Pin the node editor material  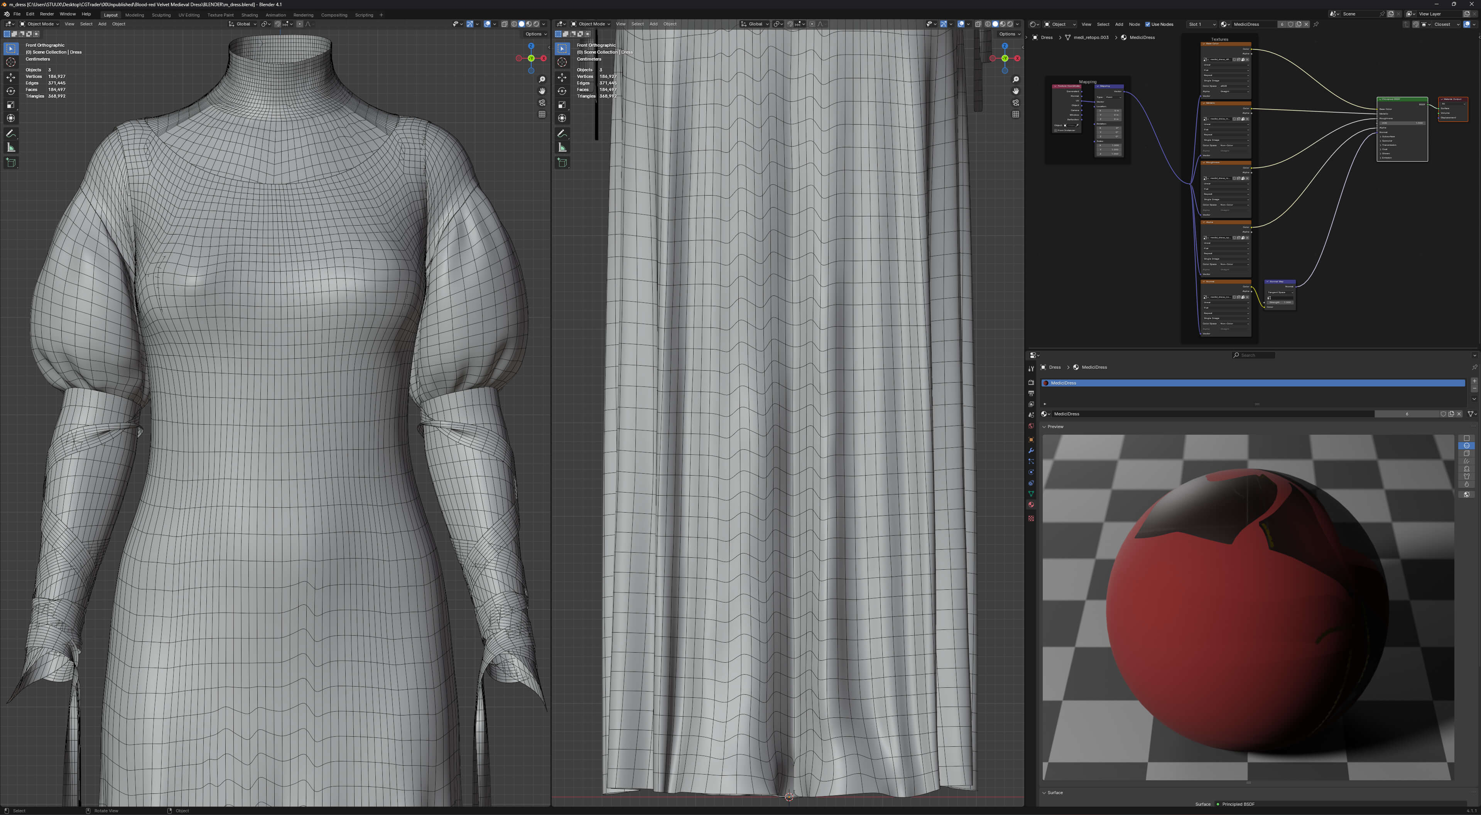1316,24
